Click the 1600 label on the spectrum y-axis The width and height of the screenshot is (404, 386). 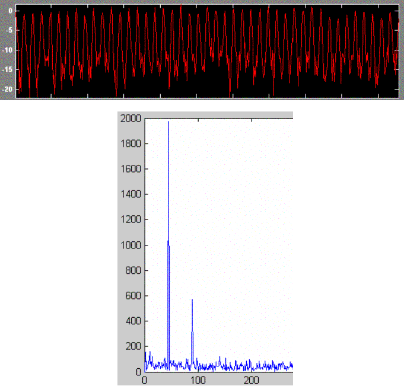[131, 169]
